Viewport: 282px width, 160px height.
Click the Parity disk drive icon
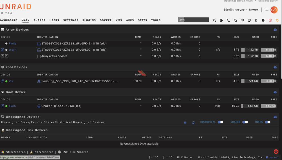(x=39, y=44)
